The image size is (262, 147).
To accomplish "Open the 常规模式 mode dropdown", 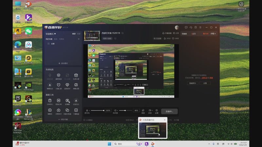I will click(x=51, y=34).
